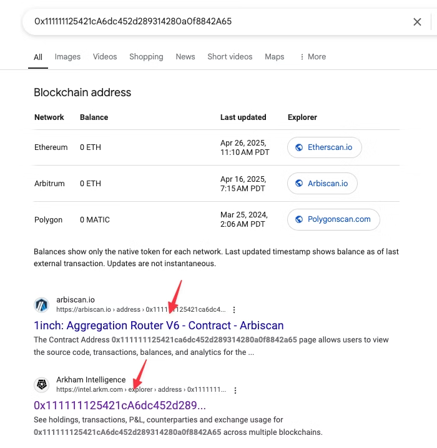This screenshot has width=437, height=448.
Task: Click the globe icon in Etherscan.io button
Action: 299,147
